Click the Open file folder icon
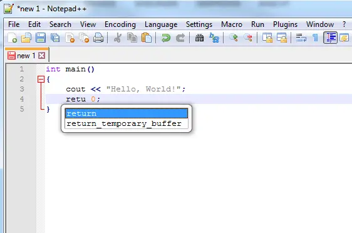The width and height of the screenshot is (352, 233). 26,38
